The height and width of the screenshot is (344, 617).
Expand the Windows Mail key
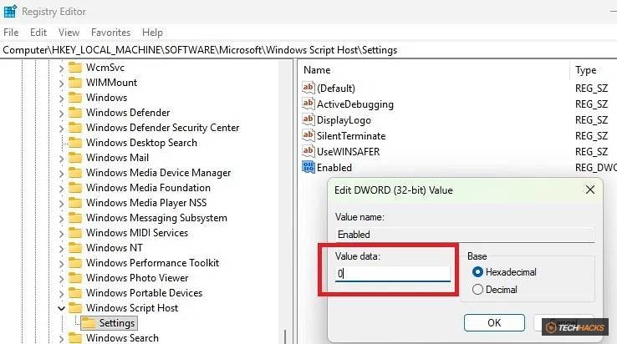point(61,159)
